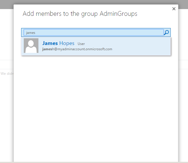
Task: Focus the search field containing james
Action: point(94,32)
